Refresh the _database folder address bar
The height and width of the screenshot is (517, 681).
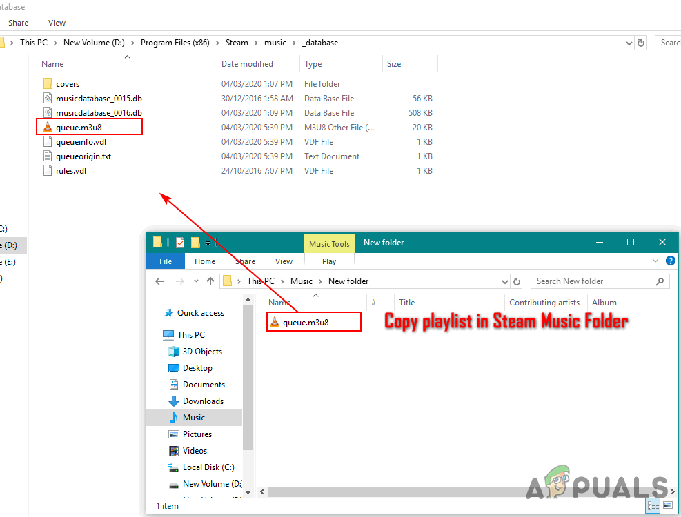[640, 43]
